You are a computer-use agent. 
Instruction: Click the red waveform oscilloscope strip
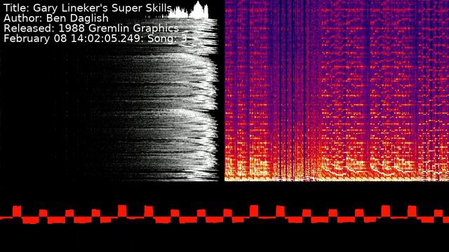click(x=224, y=215)
